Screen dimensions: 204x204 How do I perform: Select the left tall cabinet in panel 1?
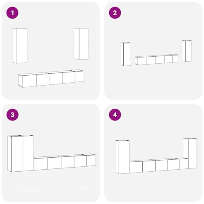click(20, 46)
